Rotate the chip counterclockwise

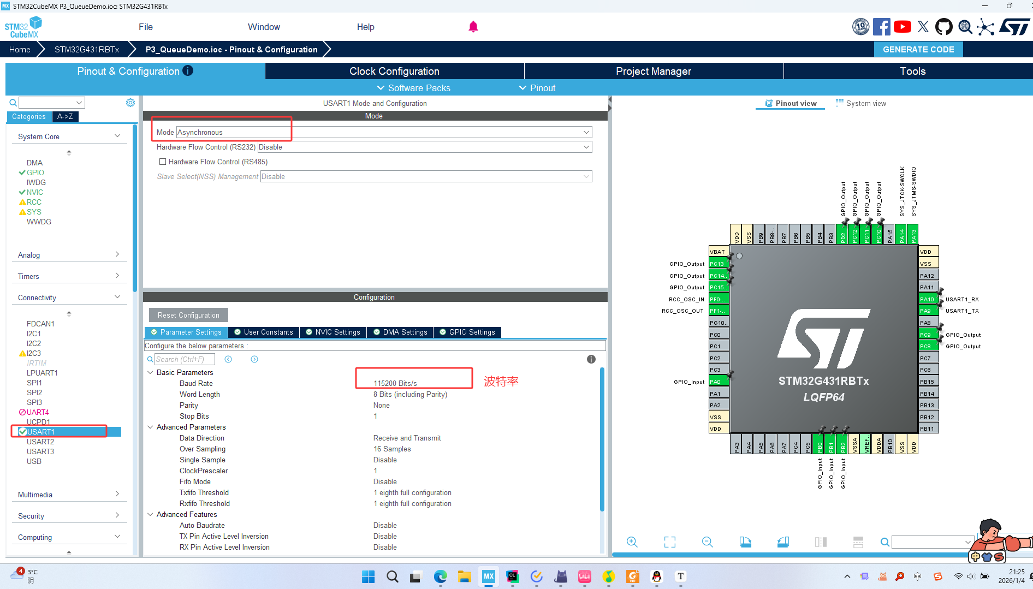click(783, 542)
